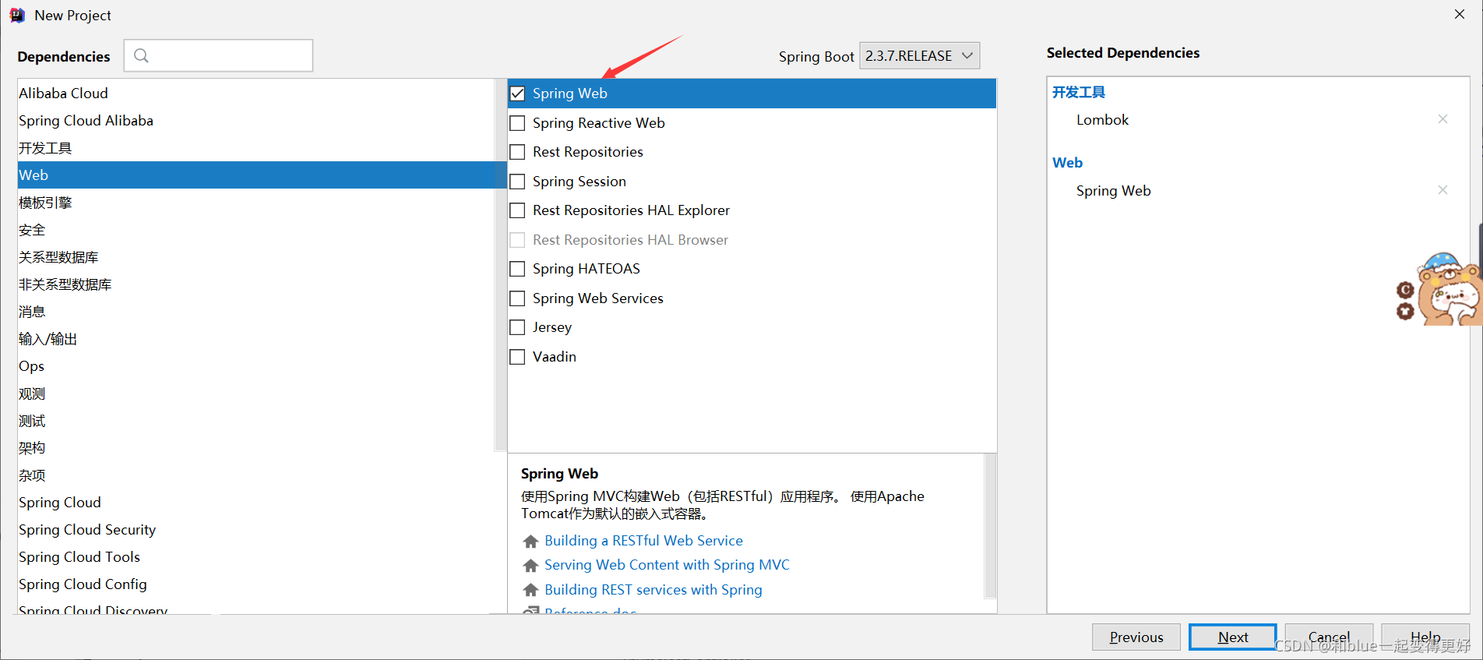The image size is (1483, 660).
Task: Remove Lombok from selected dependencies
Action: pos(1442,119)
